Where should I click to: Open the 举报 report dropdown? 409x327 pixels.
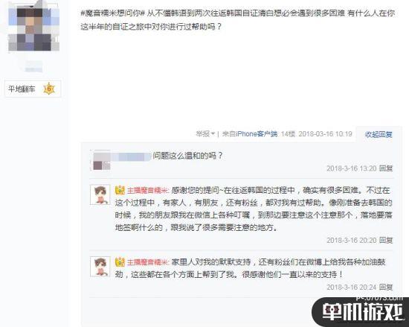click(x=205, y=134)
